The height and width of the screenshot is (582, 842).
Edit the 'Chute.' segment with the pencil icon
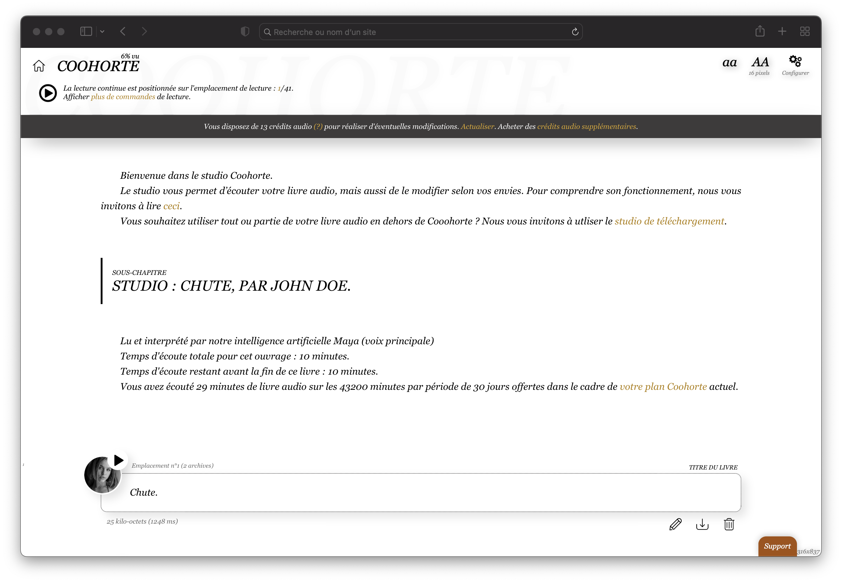[675, 525]
